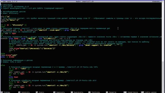
Task: Click the 'Изменён' status in title bar
Action: [x=156, y=2]
